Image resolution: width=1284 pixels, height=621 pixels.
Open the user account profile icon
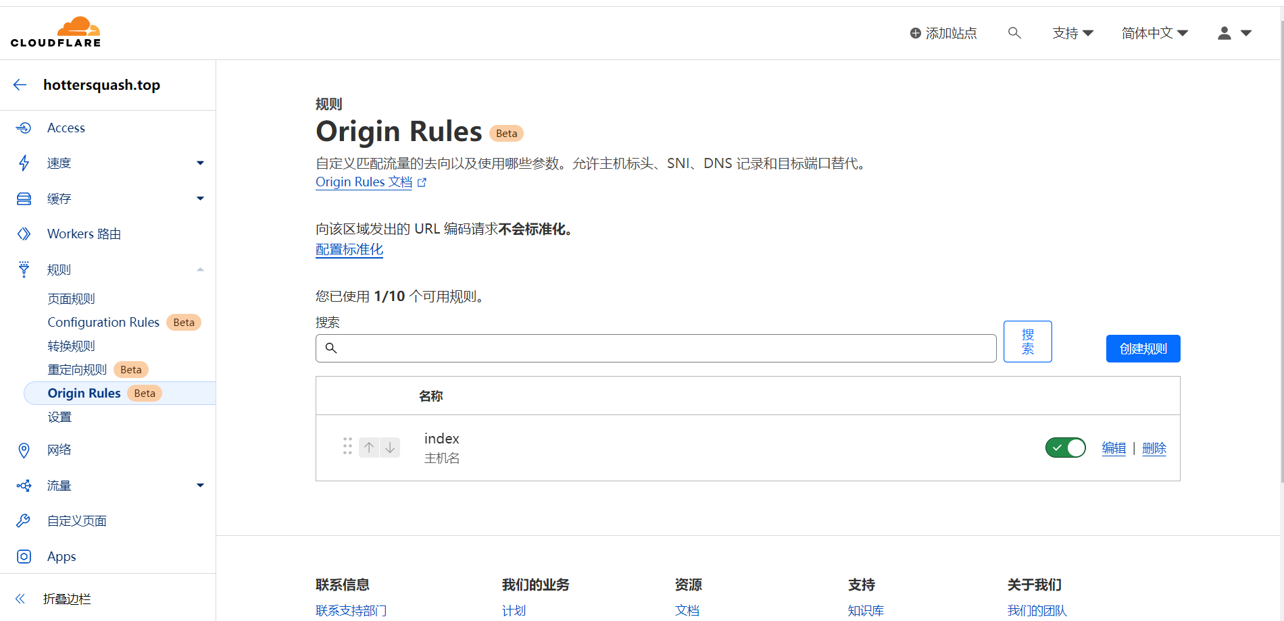[x=1224, y=33]
